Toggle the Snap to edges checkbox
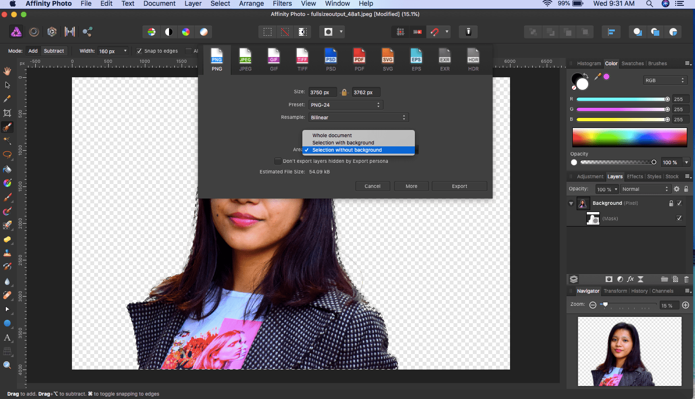 coord(140,51)
